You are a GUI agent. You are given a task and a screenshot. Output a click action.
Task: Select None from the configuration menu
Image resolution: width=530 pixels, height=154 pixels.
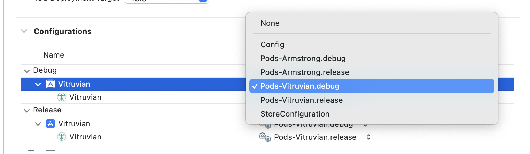point(270,23)
